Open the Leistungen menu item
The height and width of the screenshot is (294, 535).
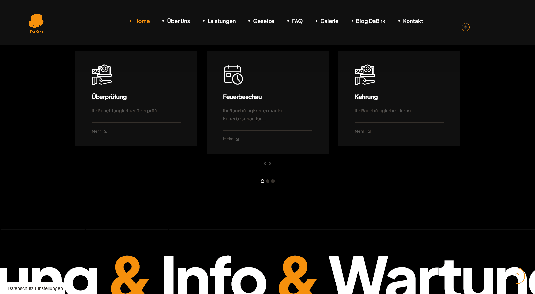[x=221, y=21]
